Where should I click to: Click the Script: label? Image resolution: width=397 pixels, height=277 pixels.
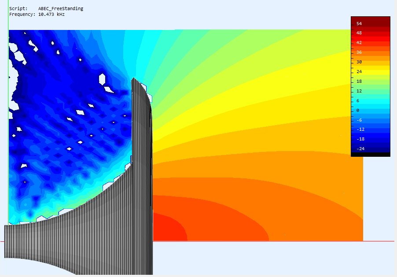pos(18,9)
